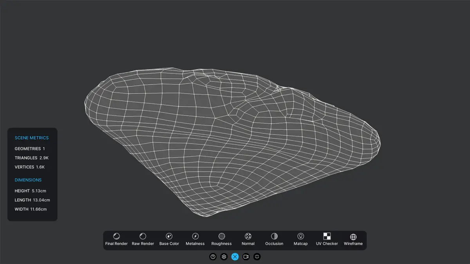The image size is (470, 264).
Task: View the Roughness channel
Action: [222, 239]
